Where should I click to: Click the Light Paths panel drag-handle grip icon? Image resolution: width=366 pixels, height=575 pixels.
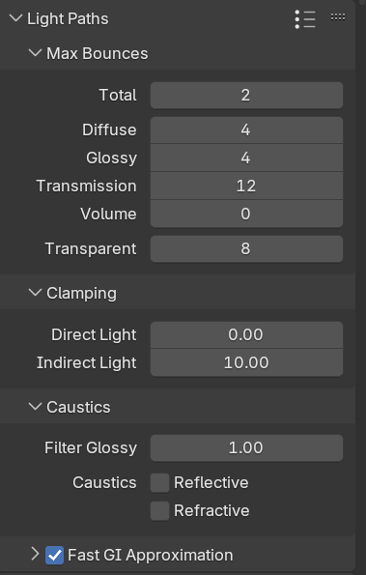tap(337, 16)
